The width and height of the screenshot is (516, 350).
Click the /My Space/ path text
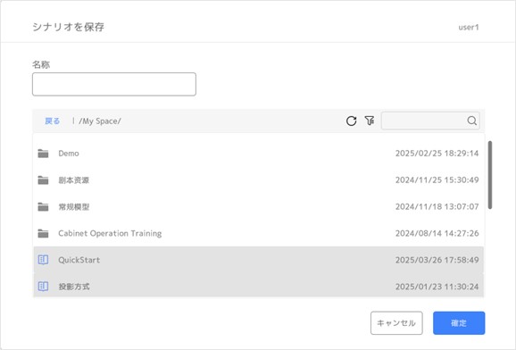click(100, 121)
